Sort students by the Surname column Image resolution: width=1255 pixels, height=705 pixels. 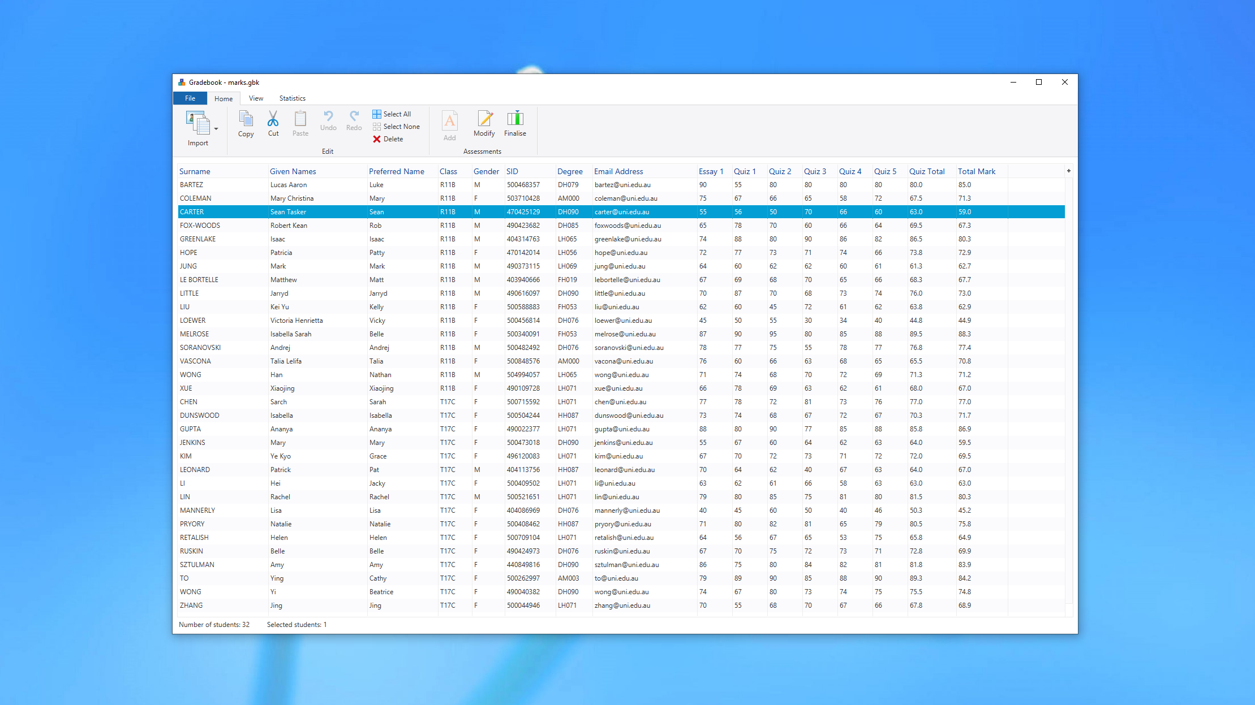click(x=195, y=171)
